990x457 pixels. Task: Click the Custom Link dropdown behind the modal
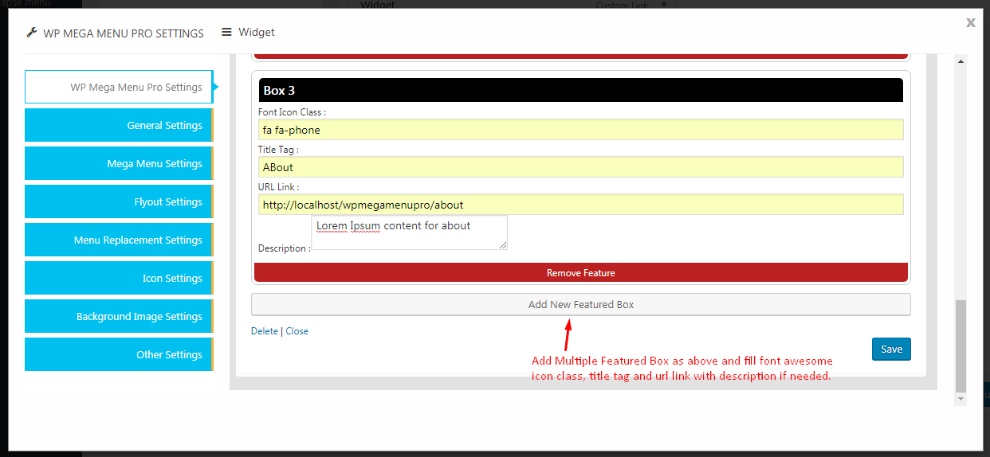coord(633,5)
